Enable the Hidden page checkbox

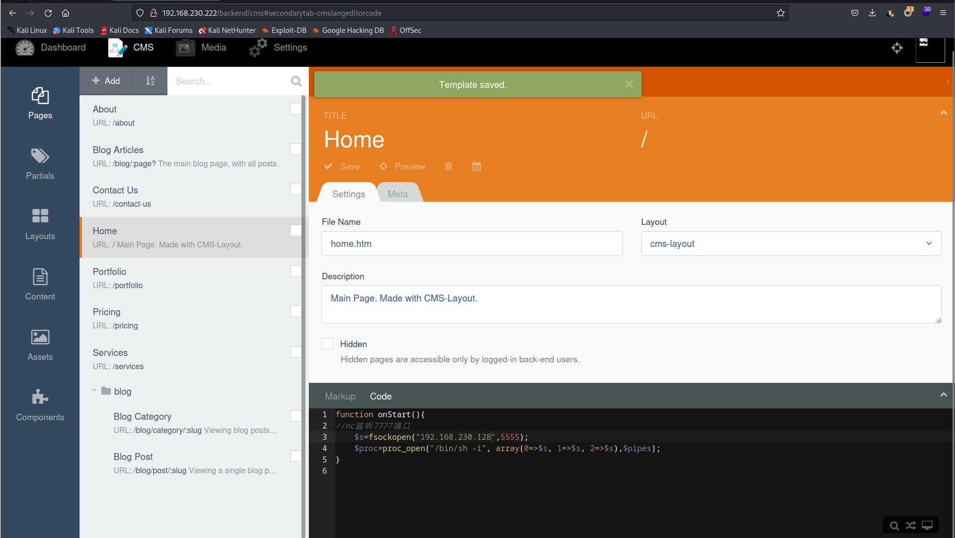click(327, 344)
